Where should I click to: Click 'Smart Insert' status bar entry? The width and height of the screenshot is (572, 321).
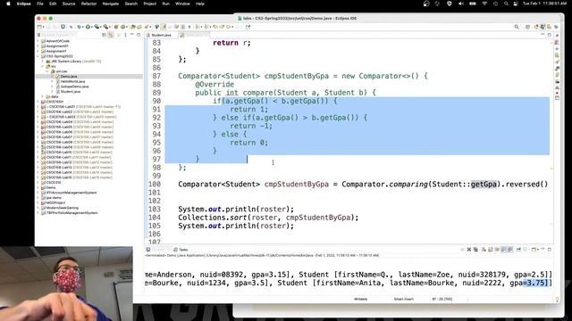pyautogui.click(x=403, y=300)
